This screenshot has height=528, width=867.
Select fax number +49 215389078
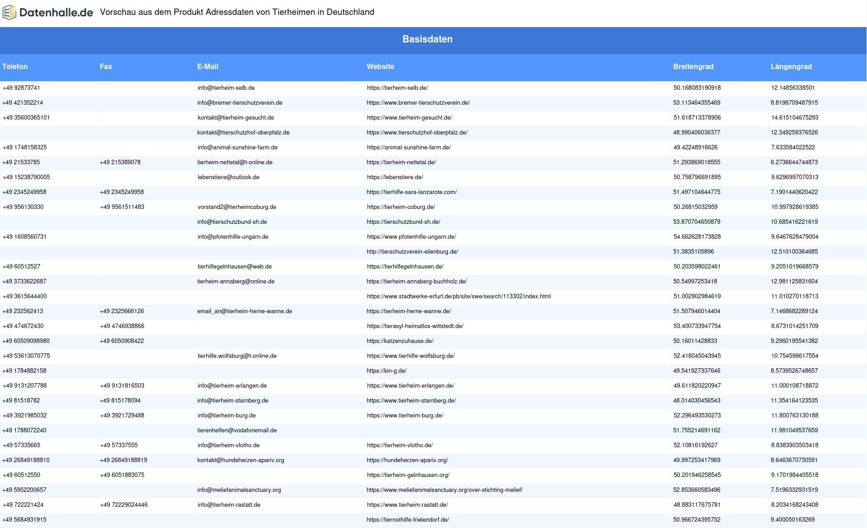(120, 162)
